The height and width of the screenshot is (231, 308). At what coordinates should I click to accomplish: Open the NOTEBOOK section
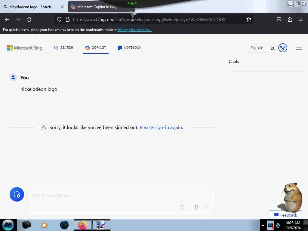point(130,48)
